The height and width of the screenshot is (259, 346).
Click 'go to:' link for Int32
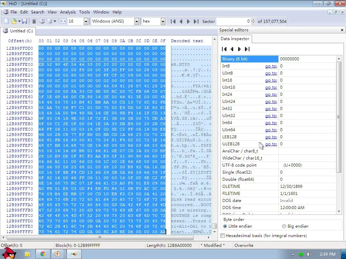[x=271, y=109]
